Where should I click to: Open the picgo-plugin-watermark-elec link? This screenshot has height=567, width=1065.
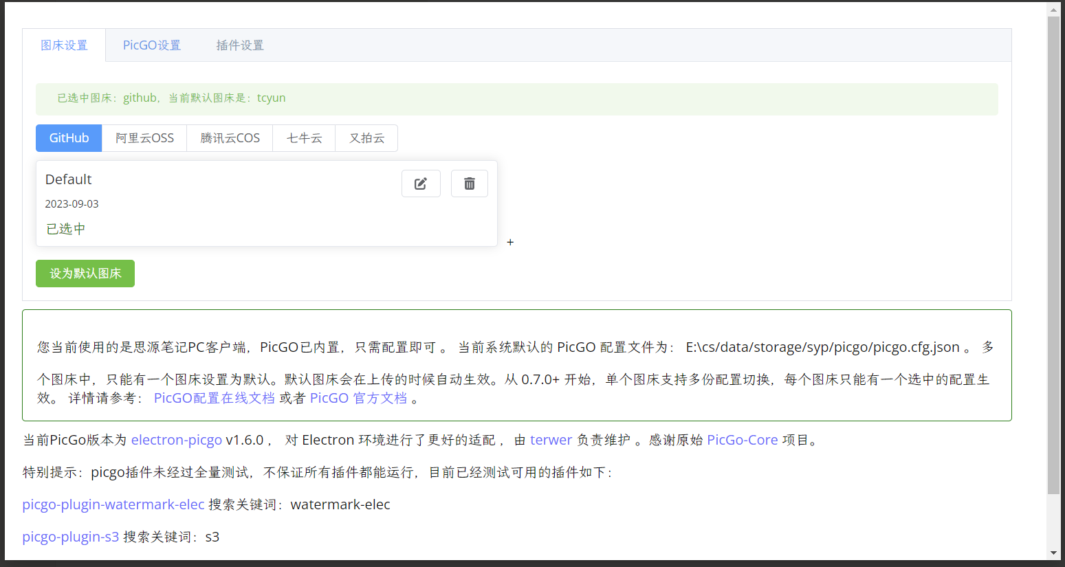113,504
